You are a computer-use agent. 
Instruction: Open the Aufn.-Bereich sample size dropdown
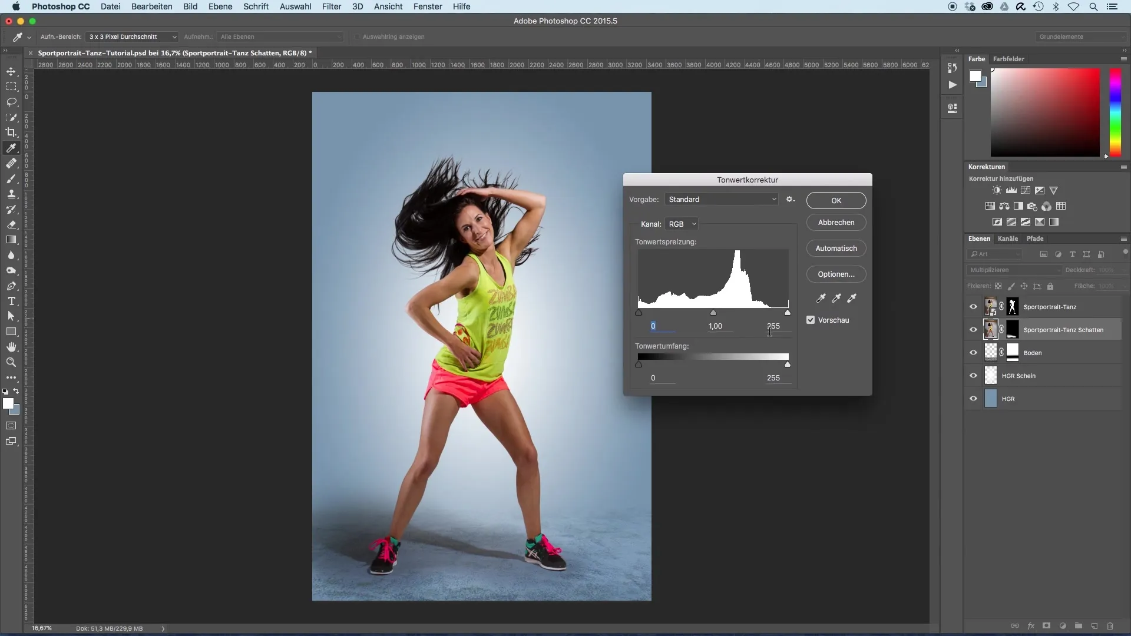(132, 37)
